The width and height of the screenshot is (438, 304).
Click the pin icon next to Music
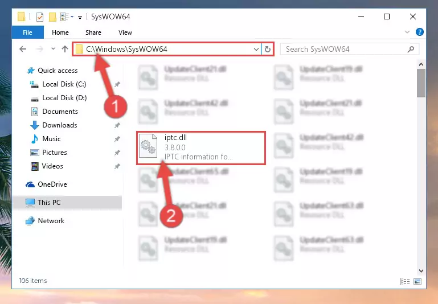(117, 139)
